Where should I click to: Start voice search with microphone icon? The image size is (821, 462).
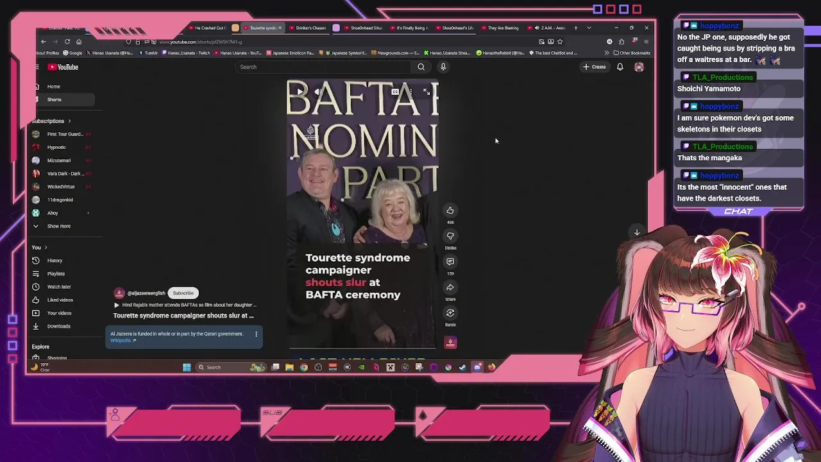443,67
